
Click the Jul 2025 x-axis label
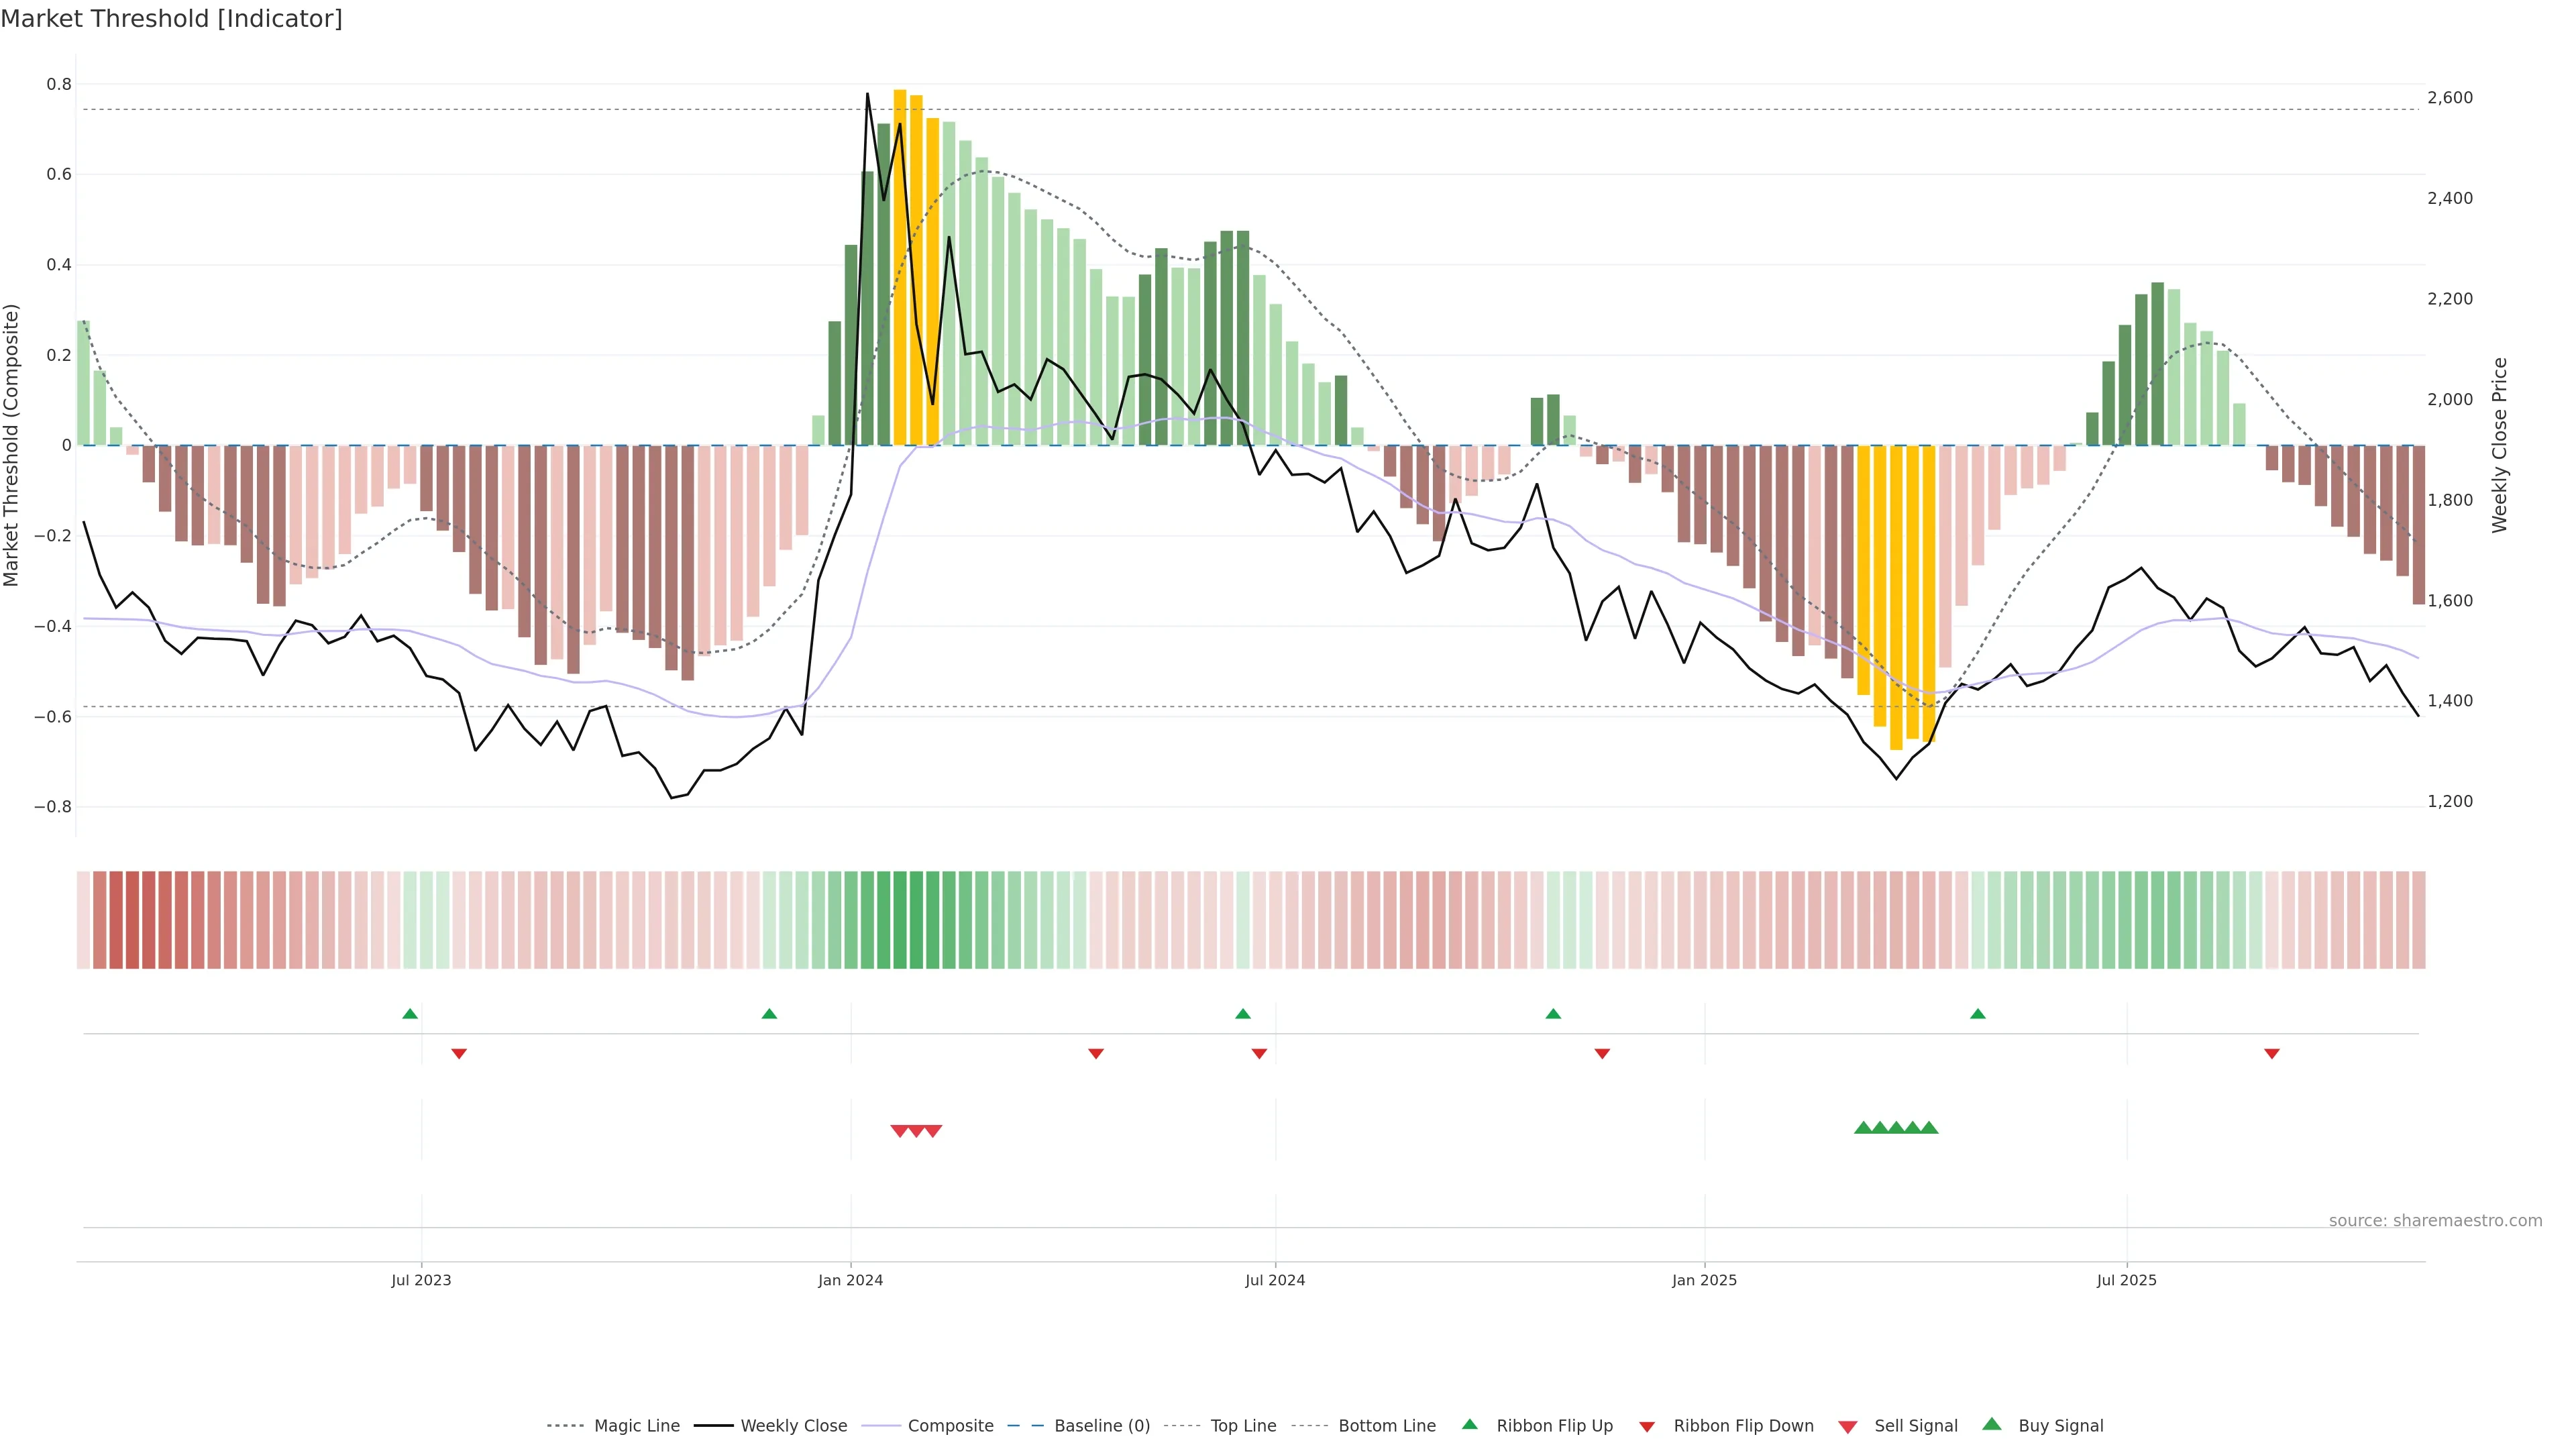(x=2126, y=1280)
